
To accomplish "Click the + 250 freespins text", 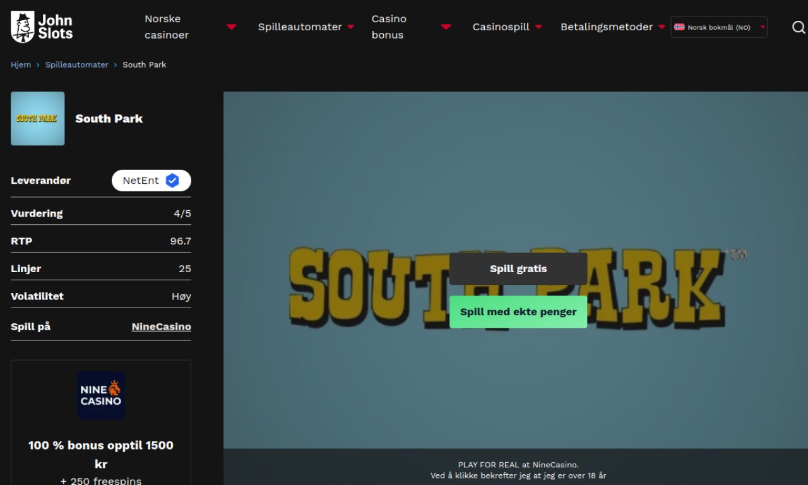I will (101, 481).
